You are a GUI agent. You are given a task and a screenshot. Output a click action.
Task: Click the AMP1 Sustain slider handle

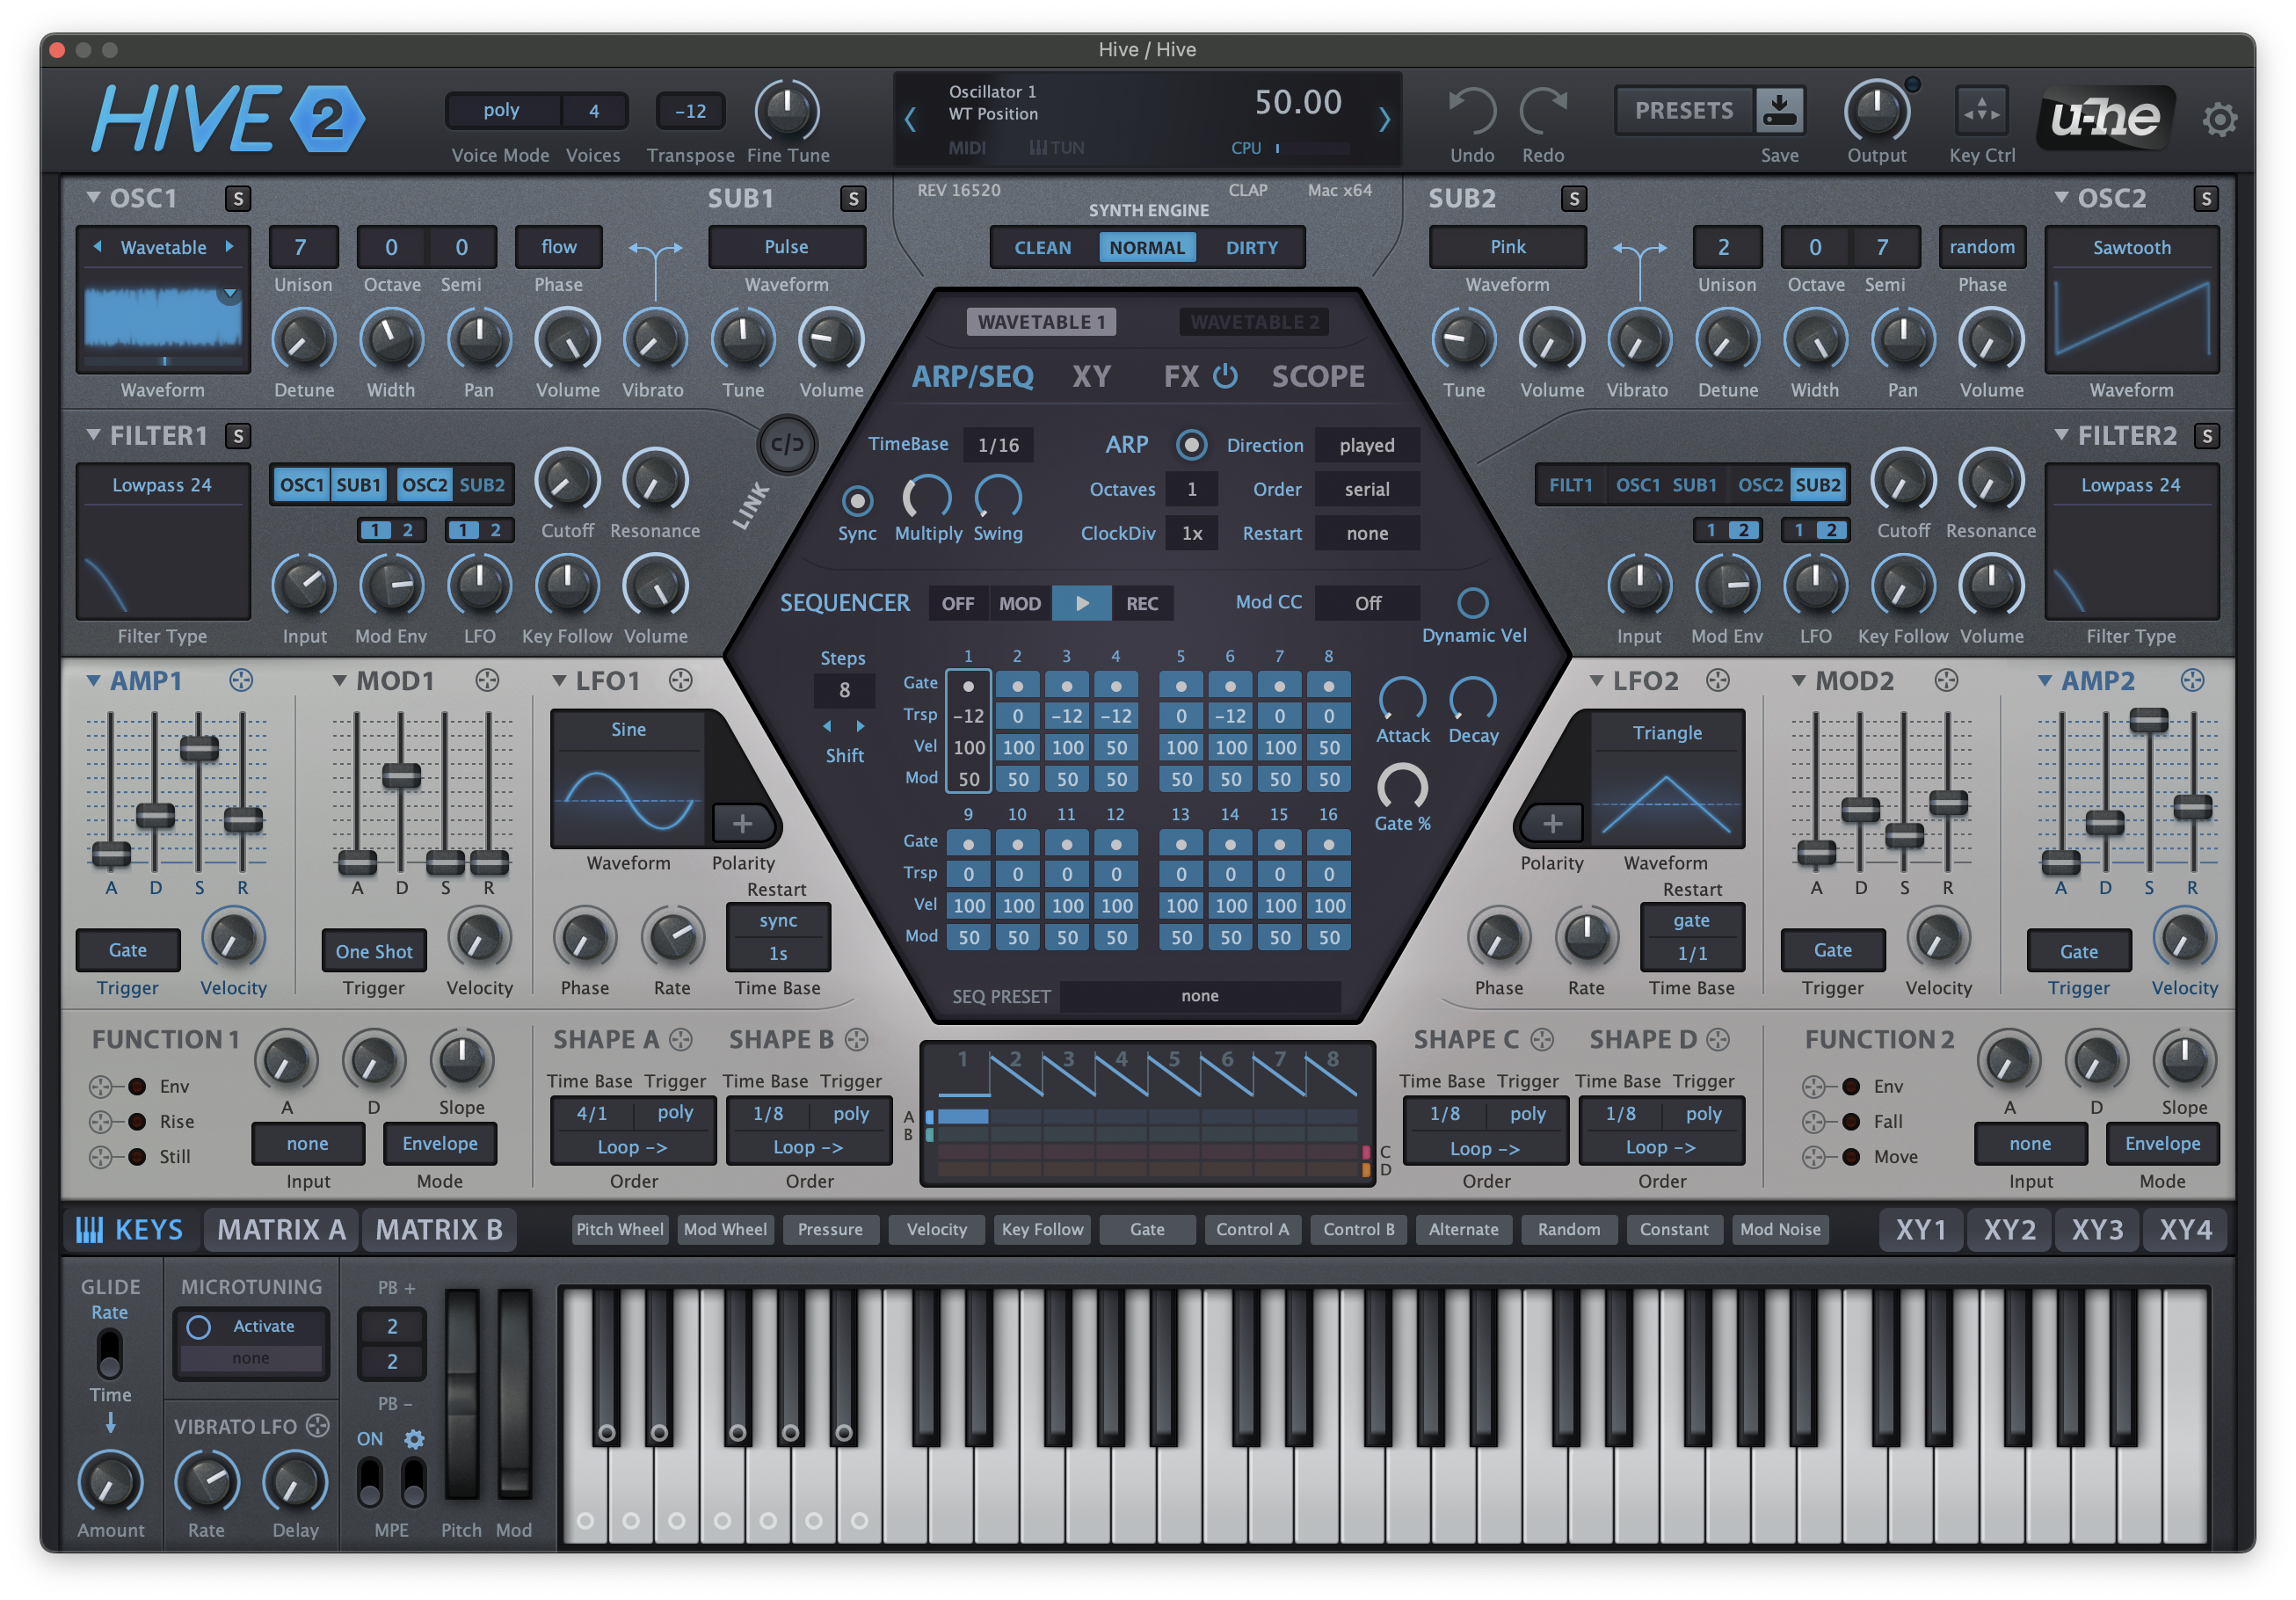coord(199,748)
